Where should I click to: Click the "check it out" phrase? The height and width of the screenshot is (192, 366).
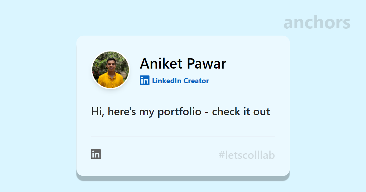pyautogui.click(x=241, y=112)
